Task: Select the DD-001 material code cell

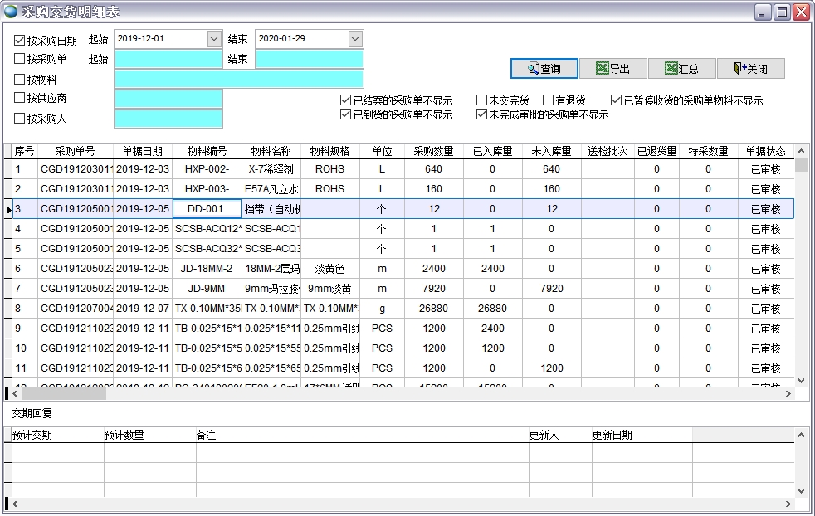Action: (206, 209)
